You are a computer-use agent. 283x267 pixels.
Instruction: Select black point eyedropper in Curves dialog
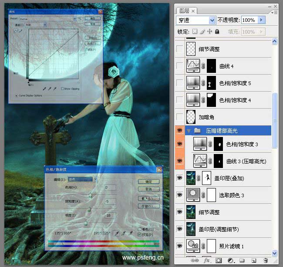coord(44,89)
